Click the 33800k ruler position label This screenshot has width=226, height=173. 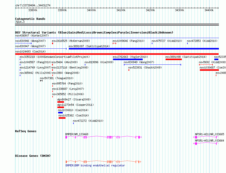coord(33,10)
